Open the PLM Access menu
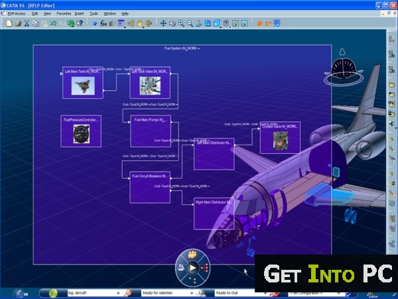398x299 pixels. click(x=17, y=14)
